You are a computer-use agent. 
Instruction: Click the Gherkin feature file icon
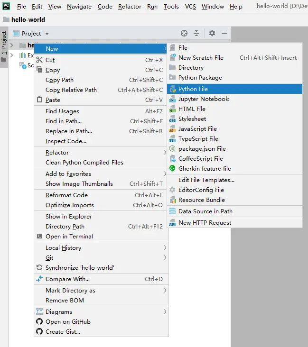(172, 168)
